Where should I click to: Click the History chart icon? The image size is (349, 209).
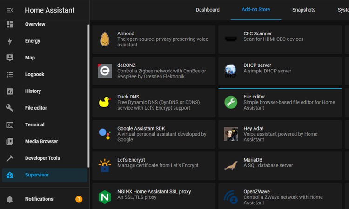[10, 91]
